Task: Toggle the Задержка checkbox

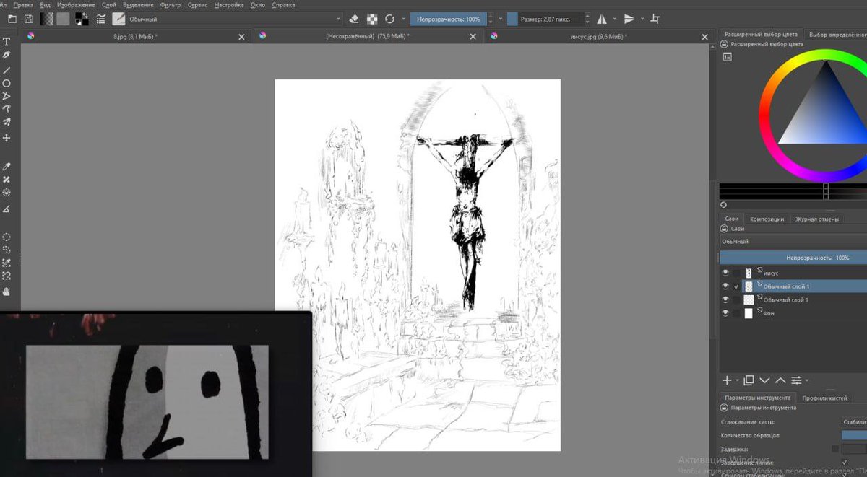Action: coord(835,449)
